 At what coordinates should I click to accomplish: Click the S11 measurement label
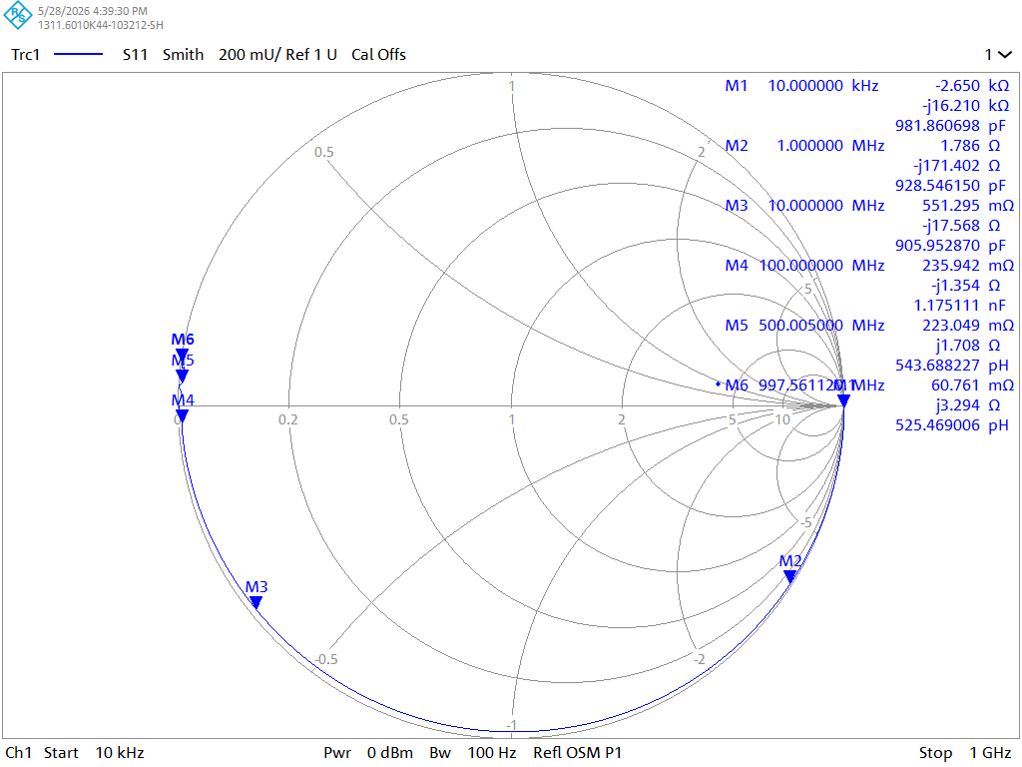(136, 55)
